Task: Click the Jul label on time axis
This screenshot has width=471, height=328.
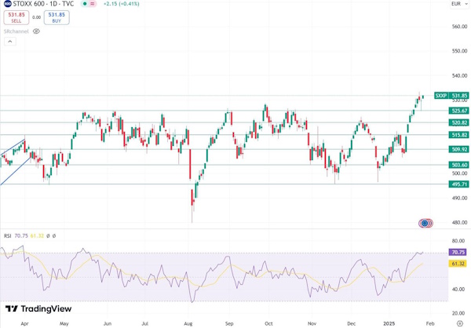Action: tap(145, 324)
